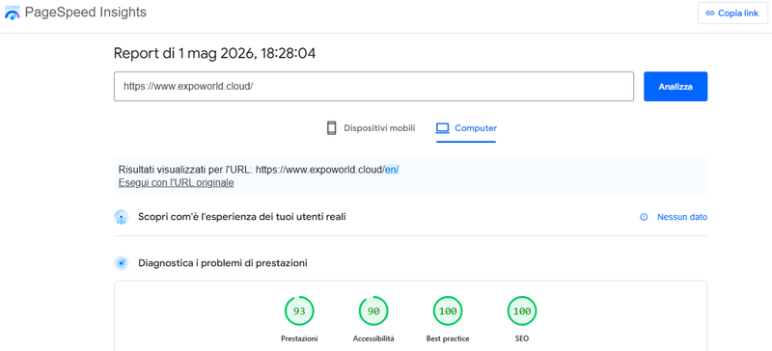Click the laptop Computer icon
The image size is (772, 351).
point(443,128)
